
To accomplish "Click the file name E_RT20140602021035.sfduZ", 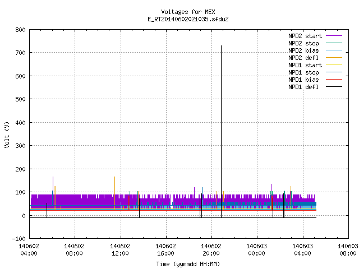I will [188, 19].
